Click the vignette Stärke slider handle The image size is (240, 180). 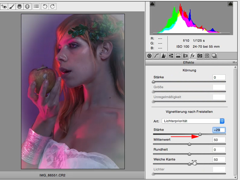(x=200, y=134)
